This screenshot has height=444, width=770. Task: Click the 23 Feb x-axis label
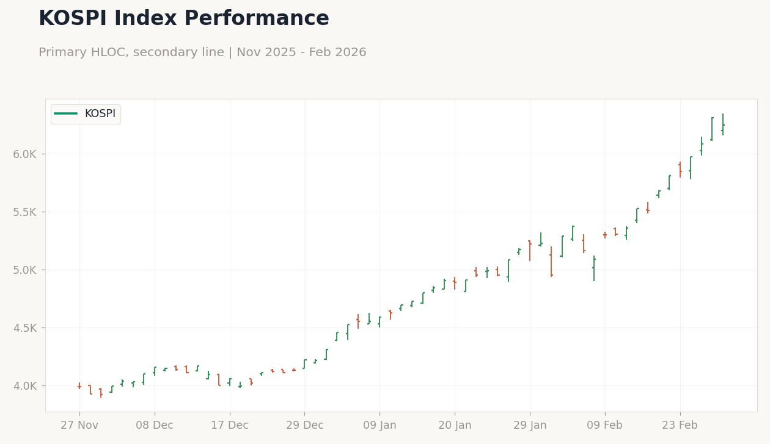click(x=680, y=426)
